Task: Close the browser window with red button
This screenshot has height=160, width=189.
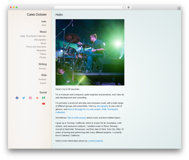Action: click(x=11, y=7)
